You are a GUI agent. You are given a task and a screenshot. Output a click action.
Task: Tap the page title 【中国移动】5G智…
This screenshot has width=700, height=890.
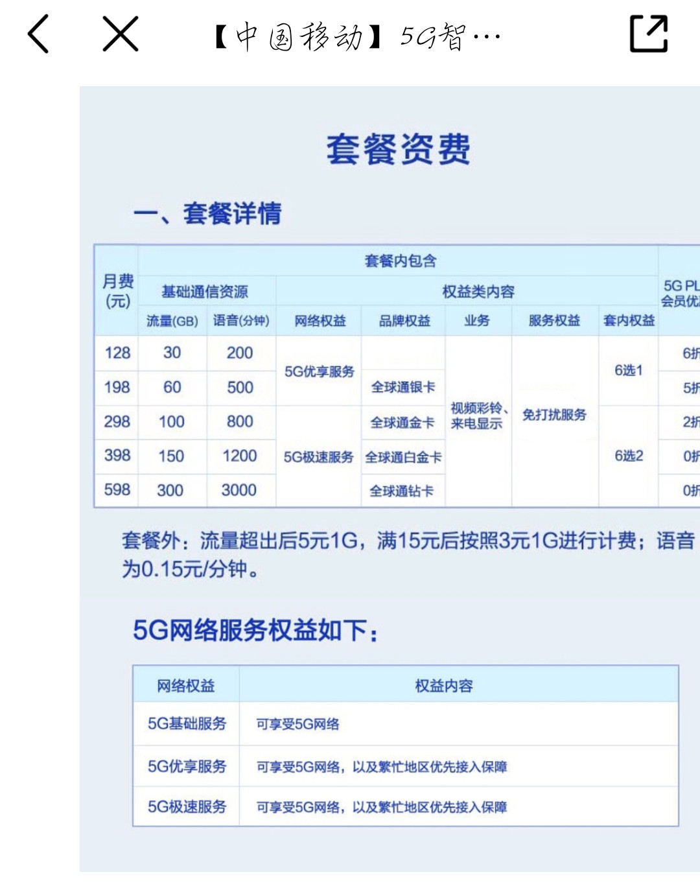point(357,36)
